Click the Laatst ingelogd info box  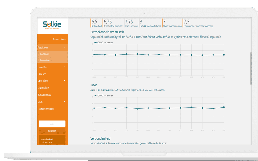pyautogui.click(x=52, y=140)
